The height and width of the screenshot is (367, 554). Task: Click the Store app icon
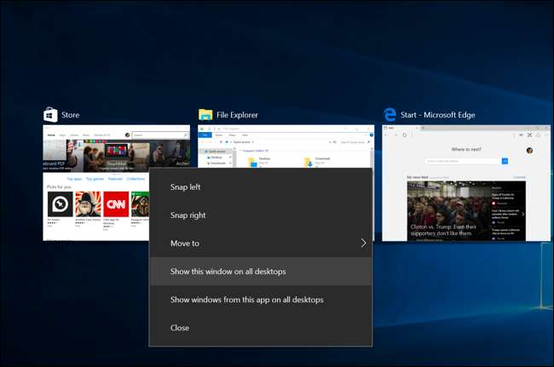click(50, 114)
